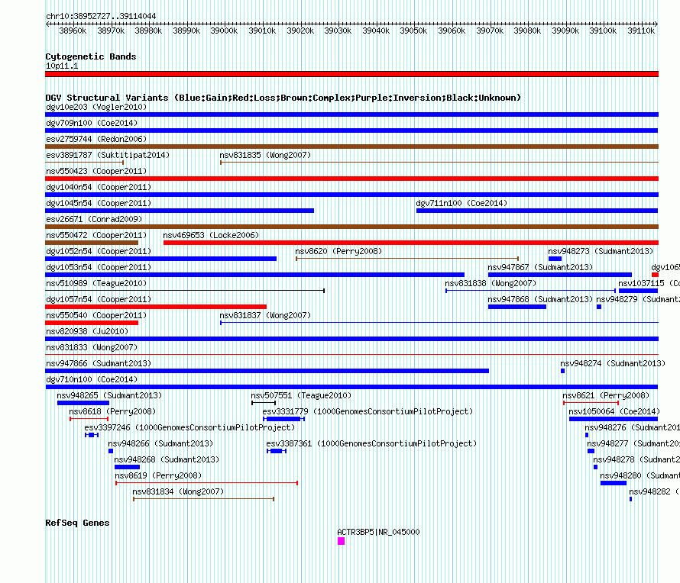Click the nsv1037115 variant label
Screen dimensions: 680x583
click(x=649, y=283)
